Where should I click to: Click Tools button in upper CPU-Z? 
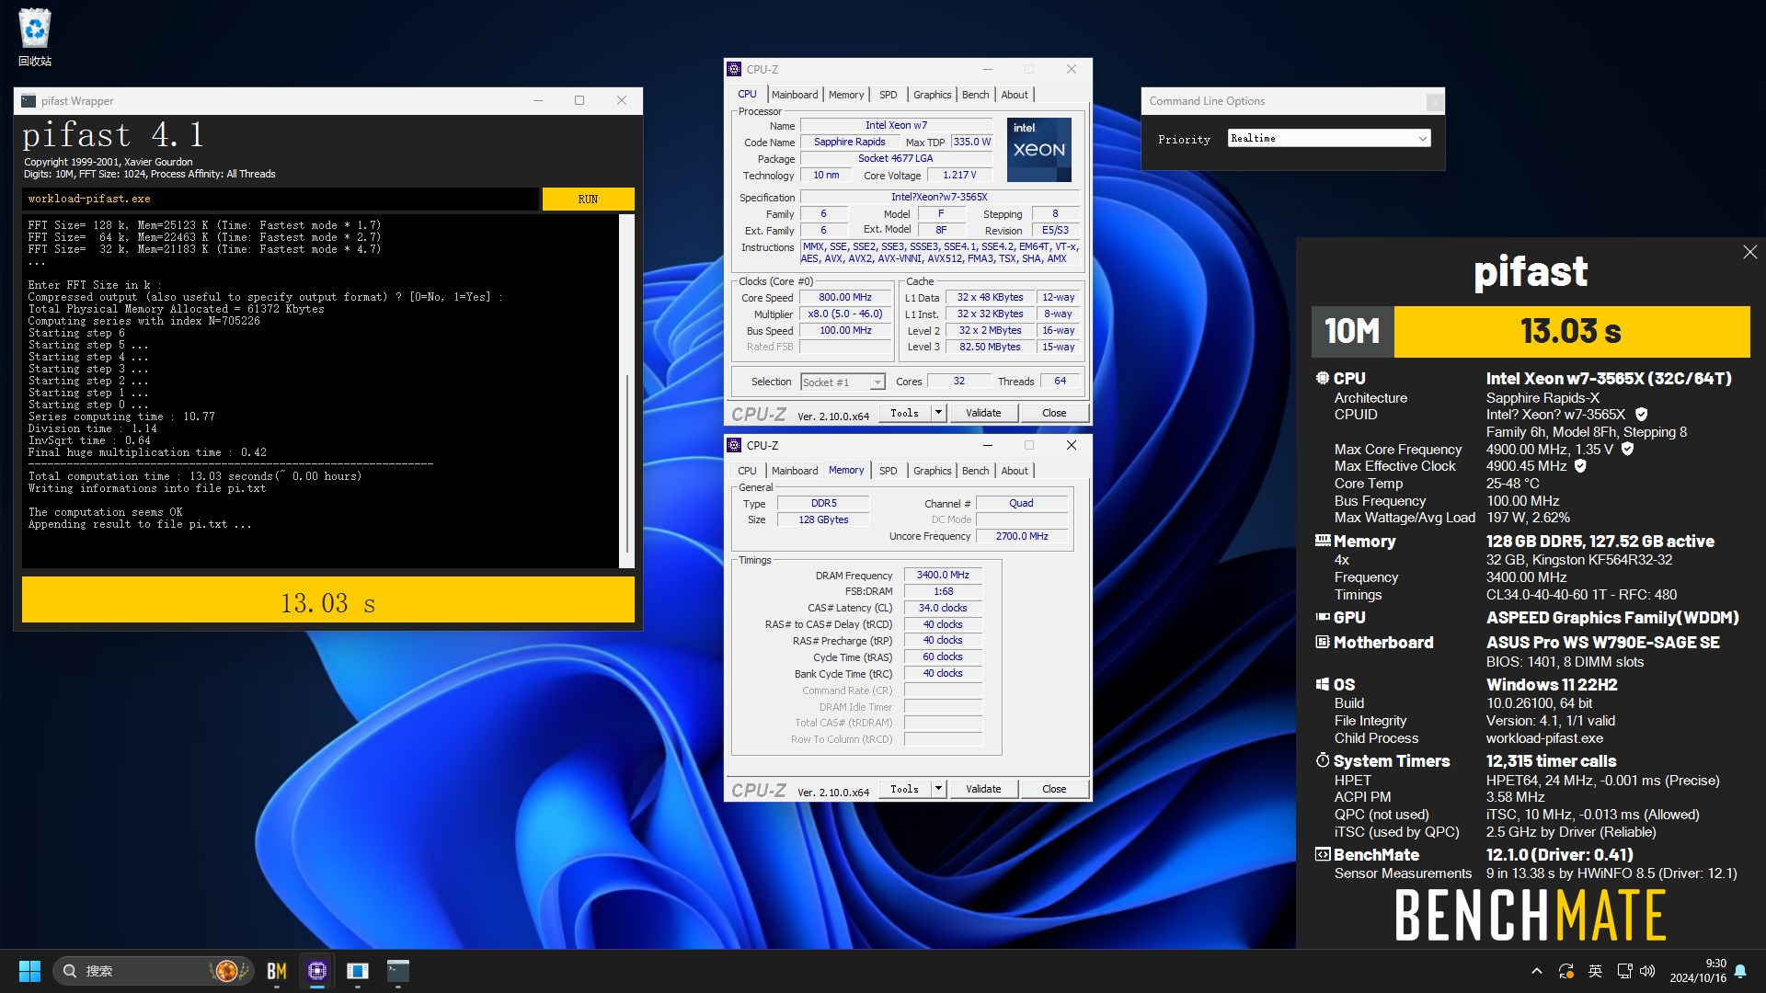[904, 413]
